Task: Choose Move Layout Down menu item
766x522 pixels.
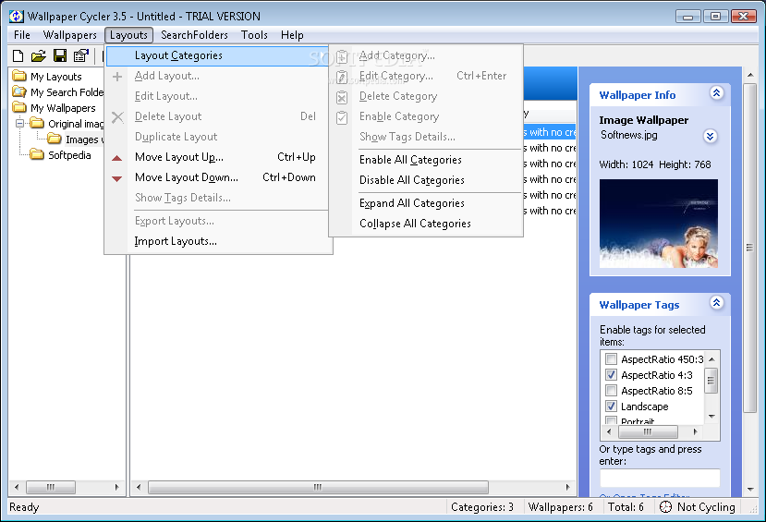Action: (218, 177)
